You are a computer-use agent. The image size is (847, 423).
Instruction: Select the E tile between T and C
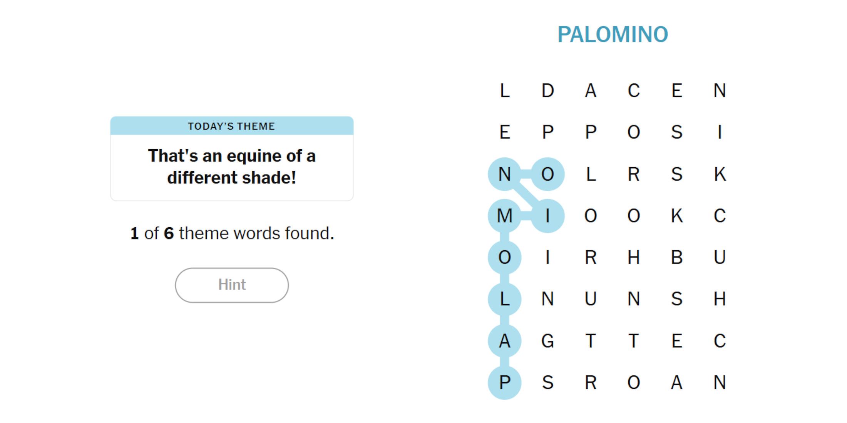(x=677, y=341)
